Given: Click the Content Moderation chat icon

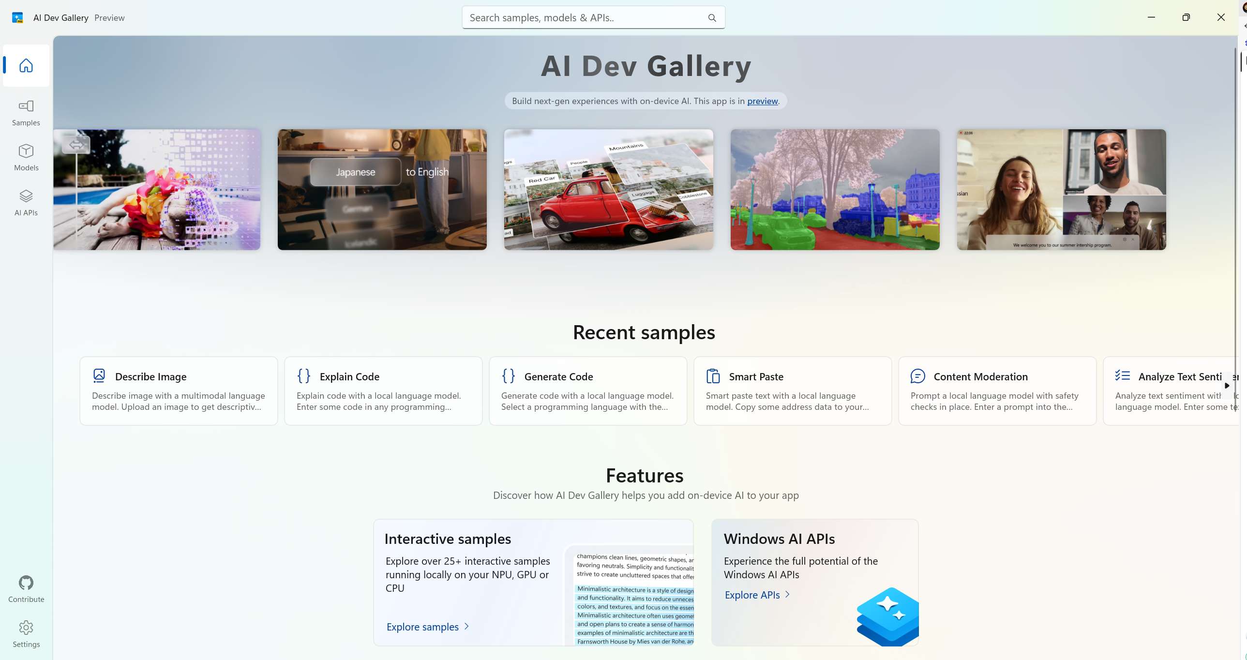Looking at the screenshot, I should point(917,376).
